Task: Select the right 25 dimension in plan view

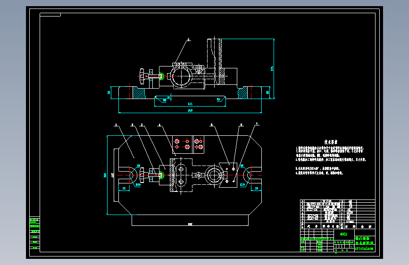Action: point(257,188)
